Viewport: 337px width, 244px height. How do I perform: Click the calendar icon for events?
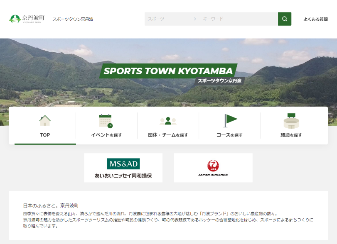point(106,121)
